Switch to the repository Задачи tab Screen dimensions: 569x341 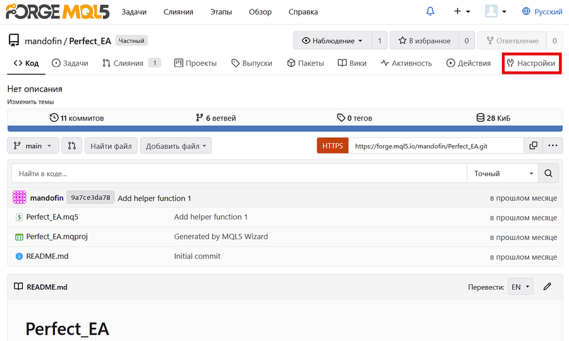click(x=70, y=63)
